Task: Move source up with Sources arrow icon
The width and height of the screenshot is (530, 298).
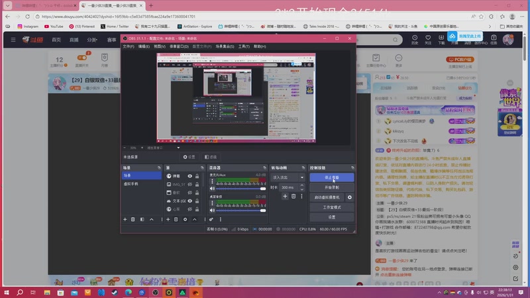Action: [x=194, y=219]
